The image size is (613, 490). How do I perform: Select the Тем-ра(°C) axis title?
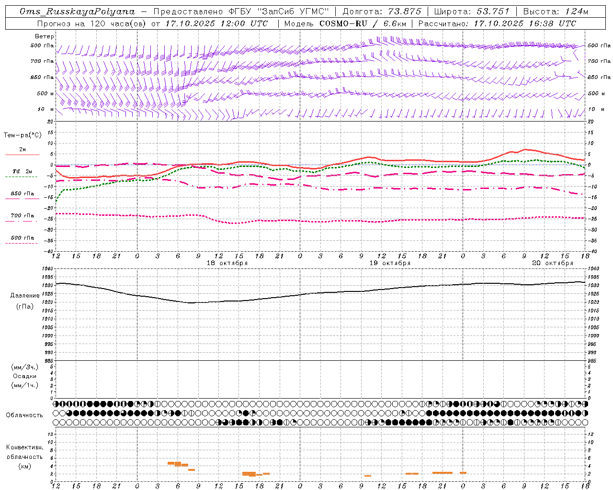[x=23, y=135]
